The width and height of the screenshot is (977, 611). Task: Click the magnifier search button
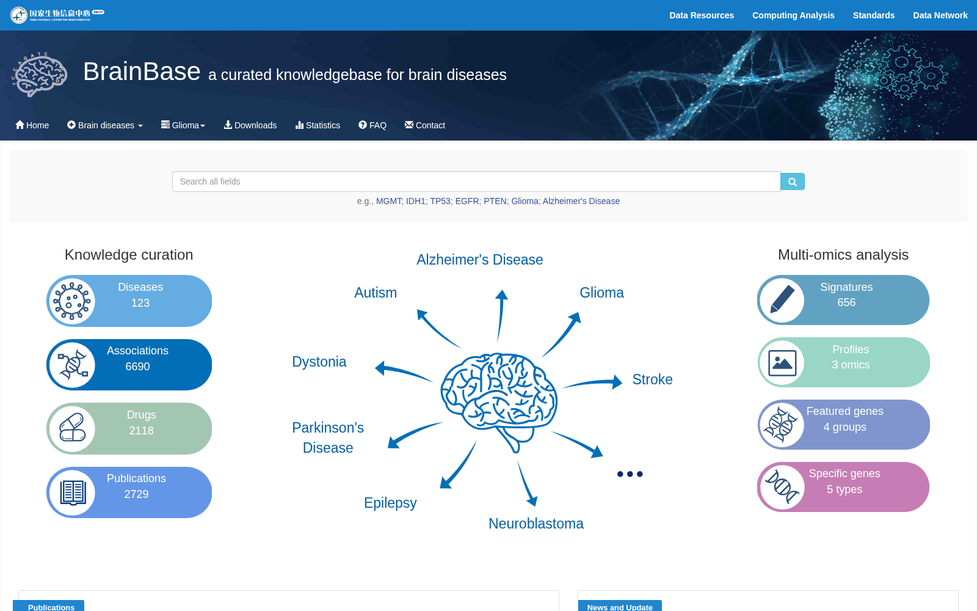(793, 181)
